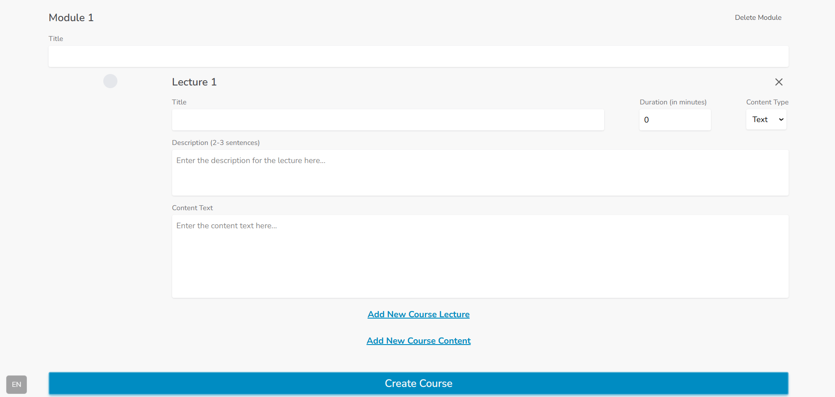Image resolution: width=835 pixels, height=397 pixels.
Task: Click the Lecture 1 heading text
Action: click(194, 82)
